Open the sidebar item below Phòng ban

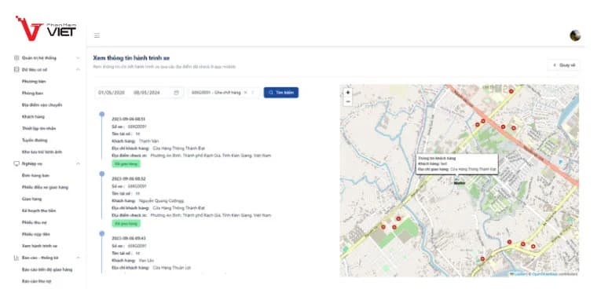(42, 105)
